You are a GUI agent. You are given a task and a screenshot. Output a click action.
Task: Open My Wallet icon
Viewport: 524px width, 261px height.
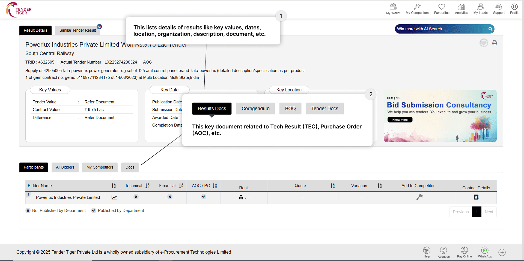(x=393, y=7)
